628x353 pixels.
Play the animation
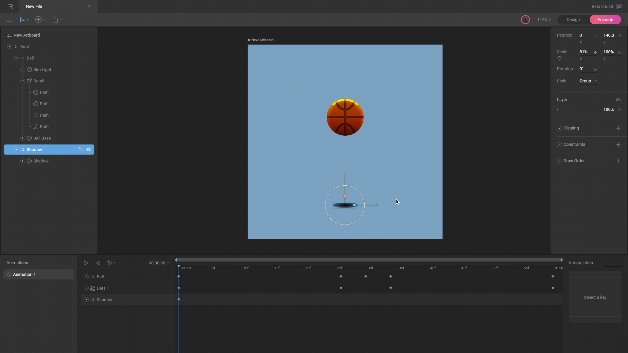[86, 263]
